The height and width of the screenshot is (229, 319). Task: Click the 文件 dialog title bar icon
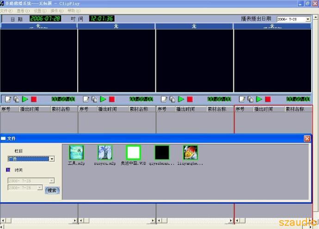point(3,139)
